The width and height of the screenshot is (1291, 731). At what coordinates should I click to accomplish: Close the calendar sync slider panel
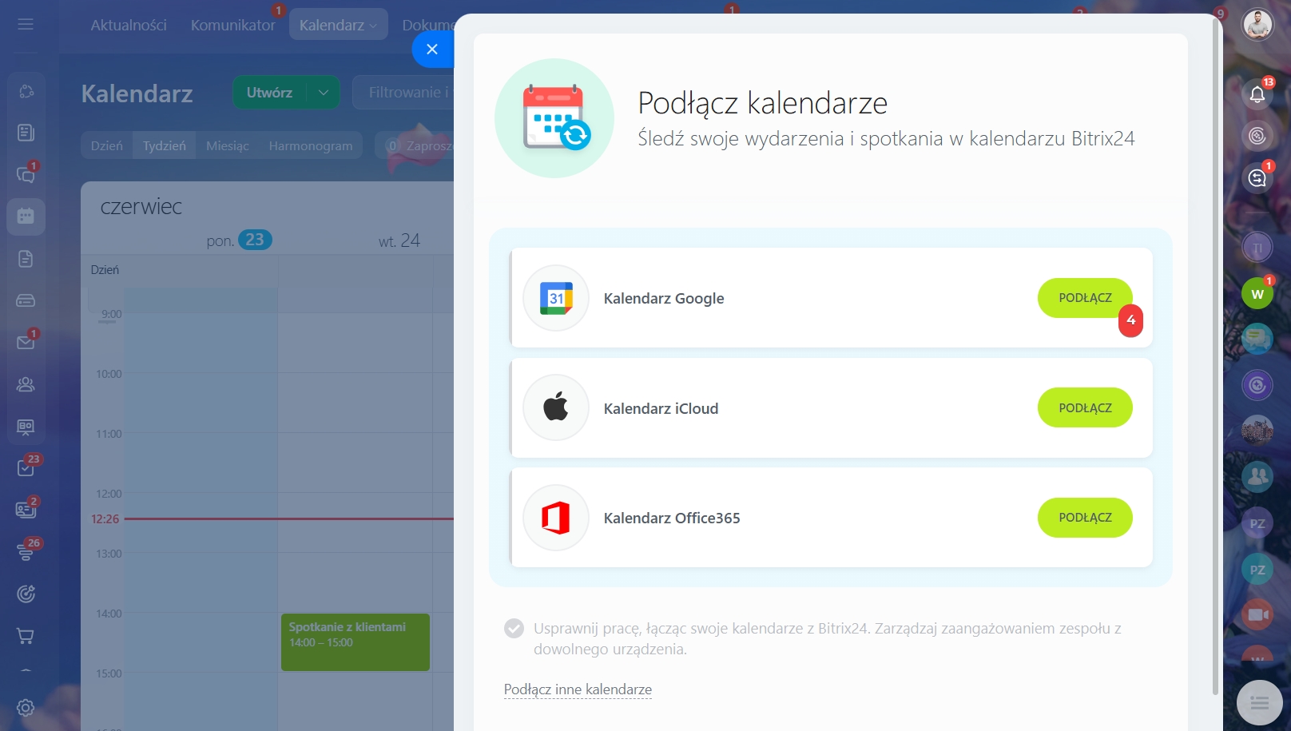pyautogui.click(x=432, y=49)
